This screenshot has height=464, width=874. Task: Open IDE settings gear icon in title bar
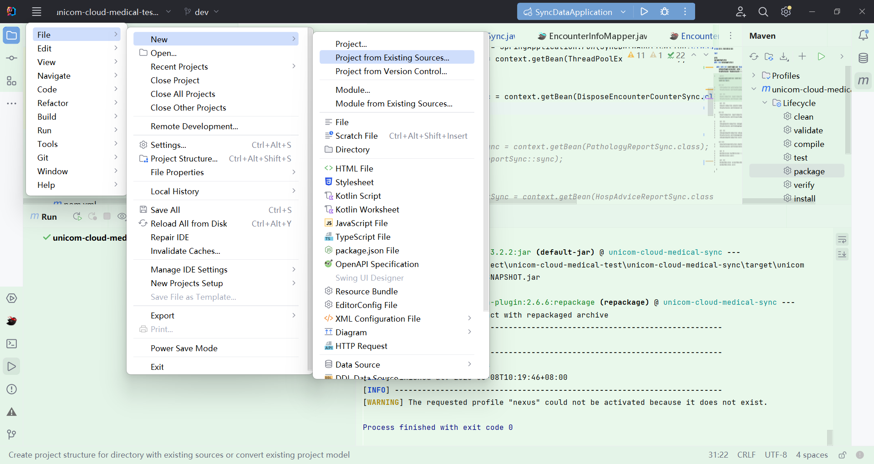click(x=786, y=12)
